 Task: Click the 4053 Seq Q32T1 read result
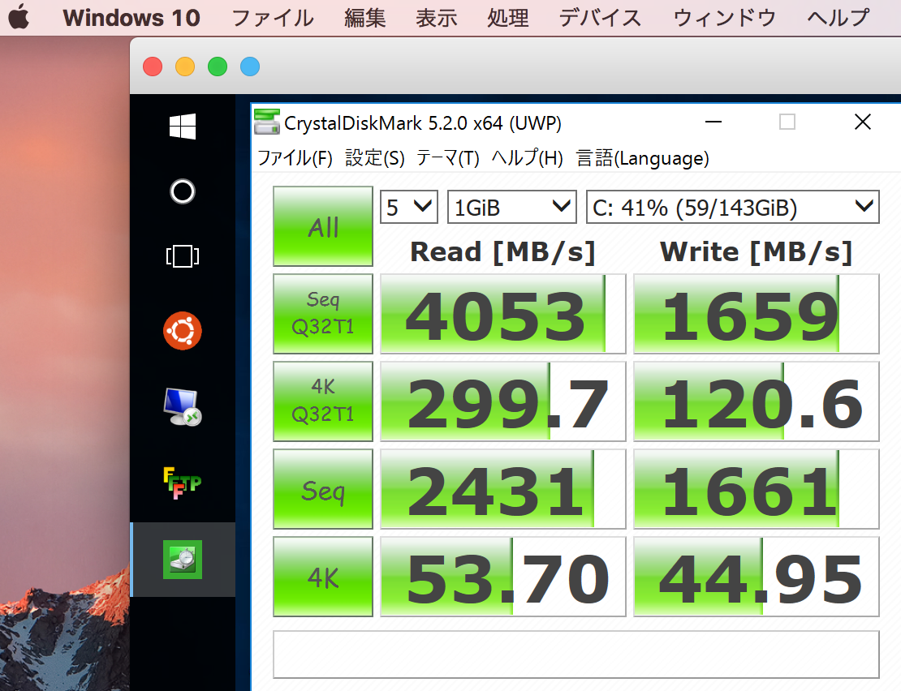coord(502,313)
